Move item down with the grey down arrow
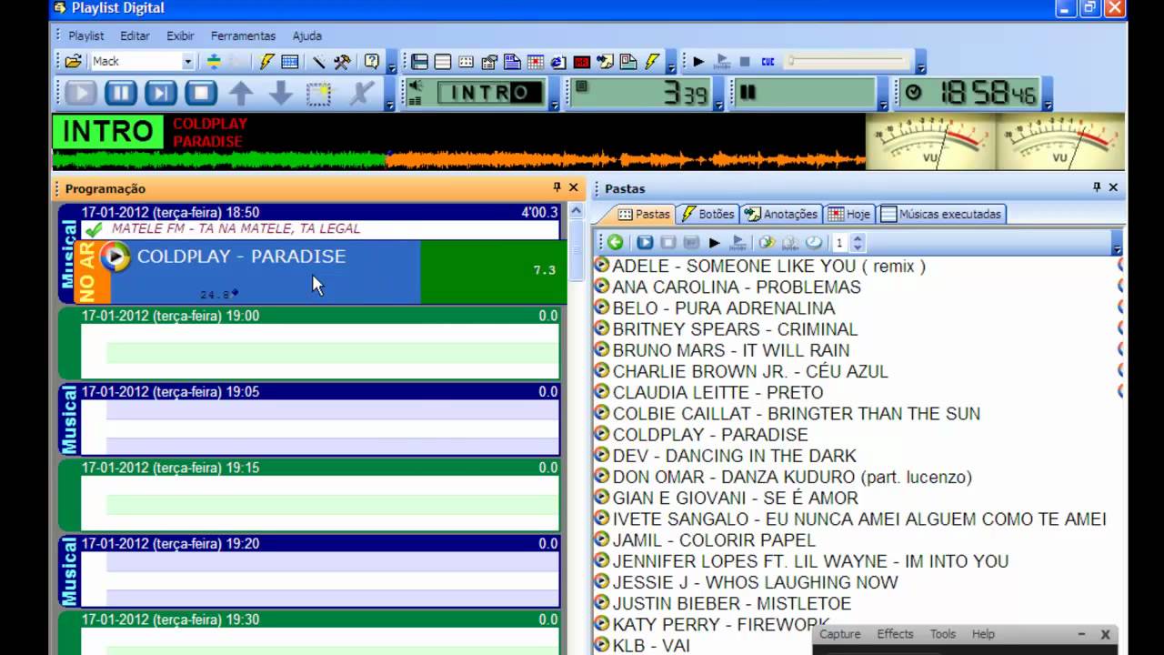Viewport: 1164px width, 655px height. pyautogui.click(x=280, y=93)
